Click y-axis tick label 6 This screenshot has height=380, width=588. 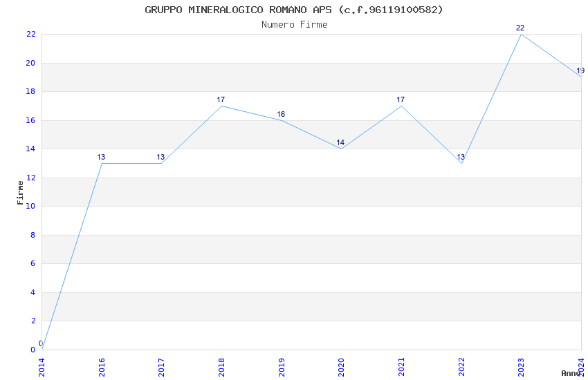33,263
